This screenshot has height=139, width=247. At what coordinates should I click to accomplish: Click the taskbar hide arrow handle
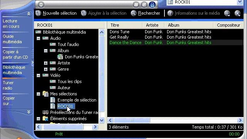point(32,63)
